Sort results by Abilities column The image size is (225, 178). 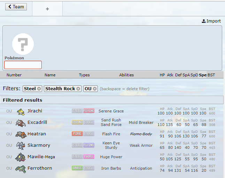[126, 75]
